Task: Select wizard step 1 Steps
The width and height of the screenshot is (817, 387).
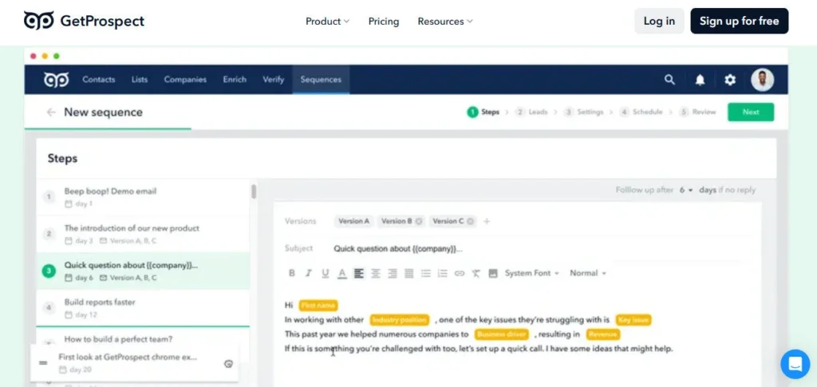Action: coord(483,112)
